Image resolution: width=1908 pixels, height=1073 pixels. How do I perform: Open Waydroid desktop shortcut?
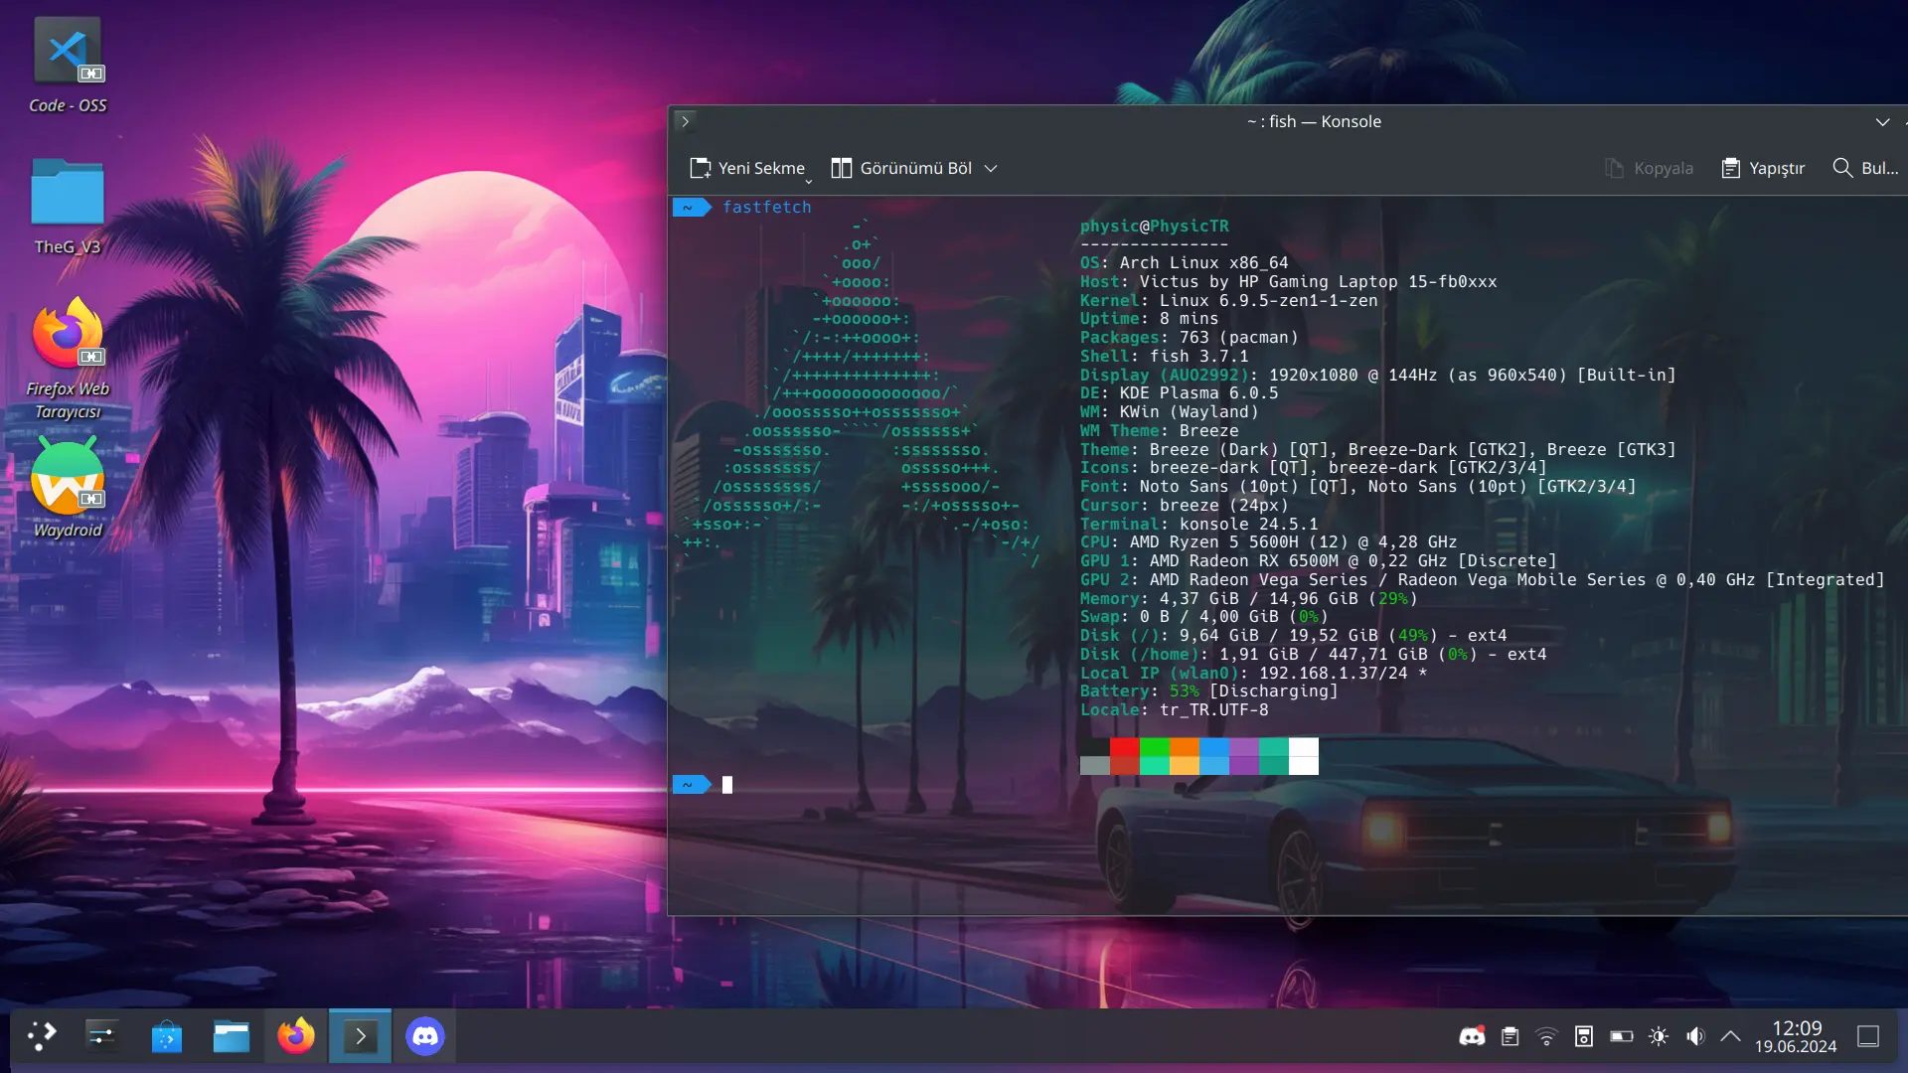point(68,489)
